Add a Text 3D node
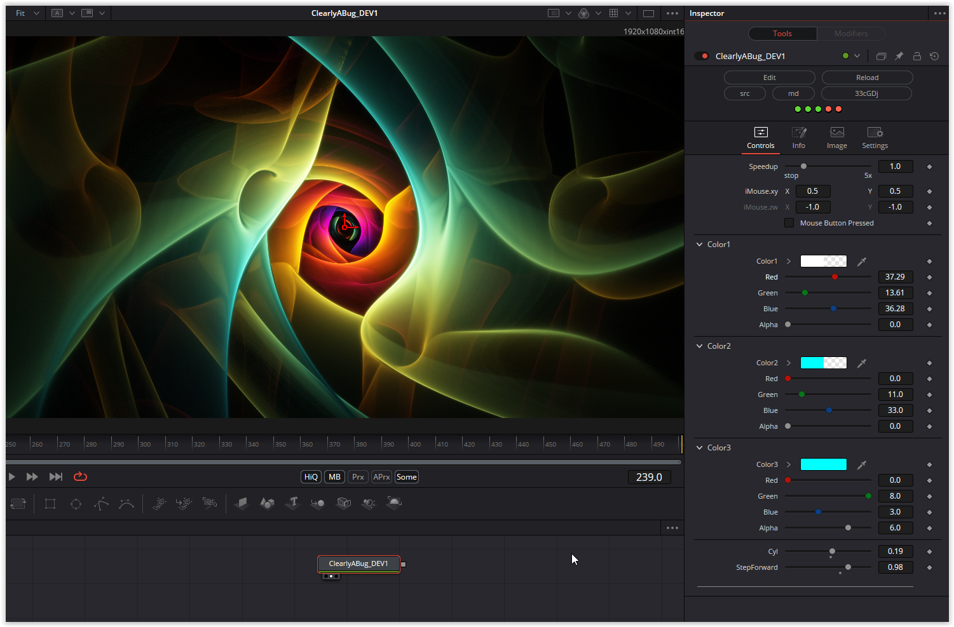This screenshot has width=954, height=627. coord(292,504)
